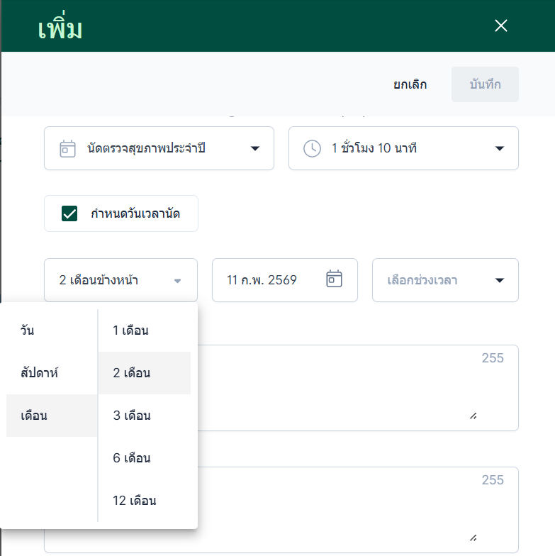
Task: Choose เดือน category in the menu
Action: (x=34, y=416)
